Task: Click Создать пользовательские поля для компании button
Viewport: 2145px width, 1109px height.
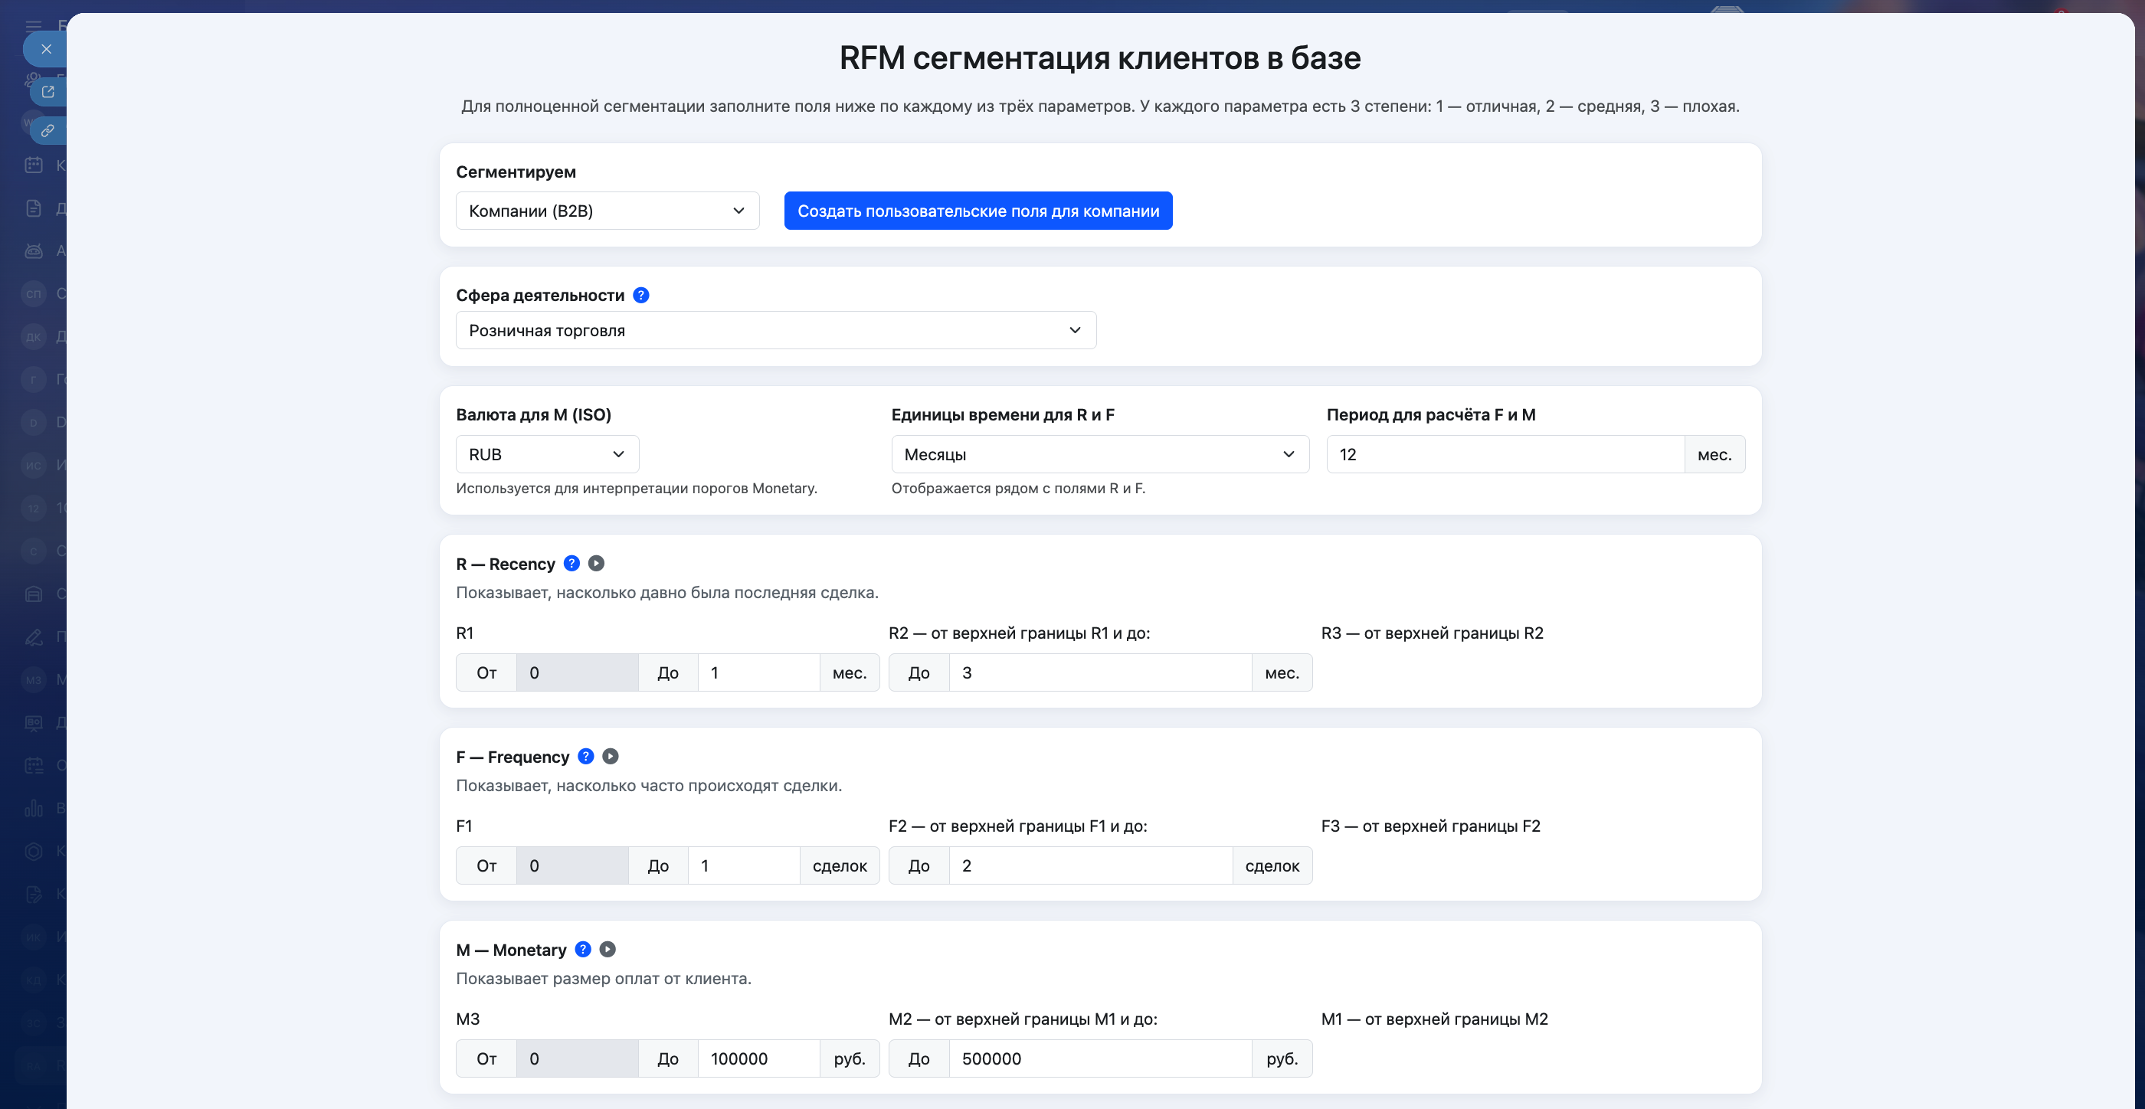Action: (x=978, y=211)
